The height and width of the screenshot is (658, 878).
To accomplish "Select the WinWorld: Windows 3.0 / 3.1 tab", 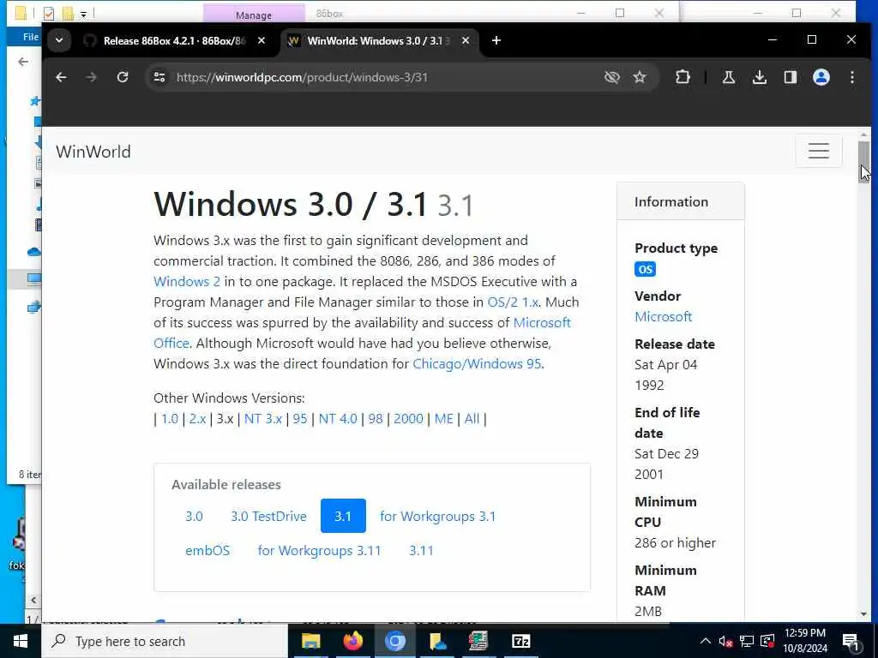I will tap(378, 41).
